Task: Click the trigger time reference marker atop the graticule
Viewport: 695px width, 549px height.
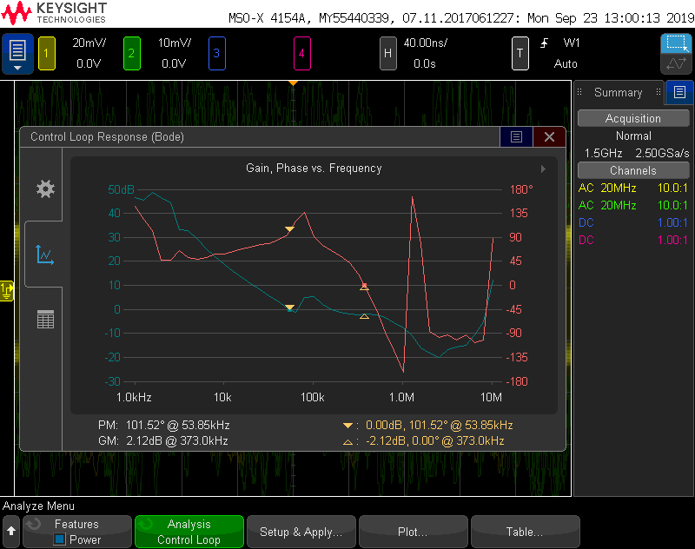Action: 293,83
